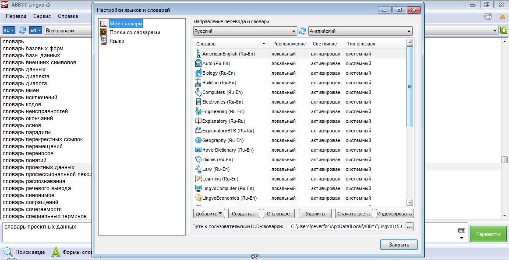The image size is (509, 260).
Task: Click the Law (Ru-En) scales icon
Action: (x=198, y=169)
